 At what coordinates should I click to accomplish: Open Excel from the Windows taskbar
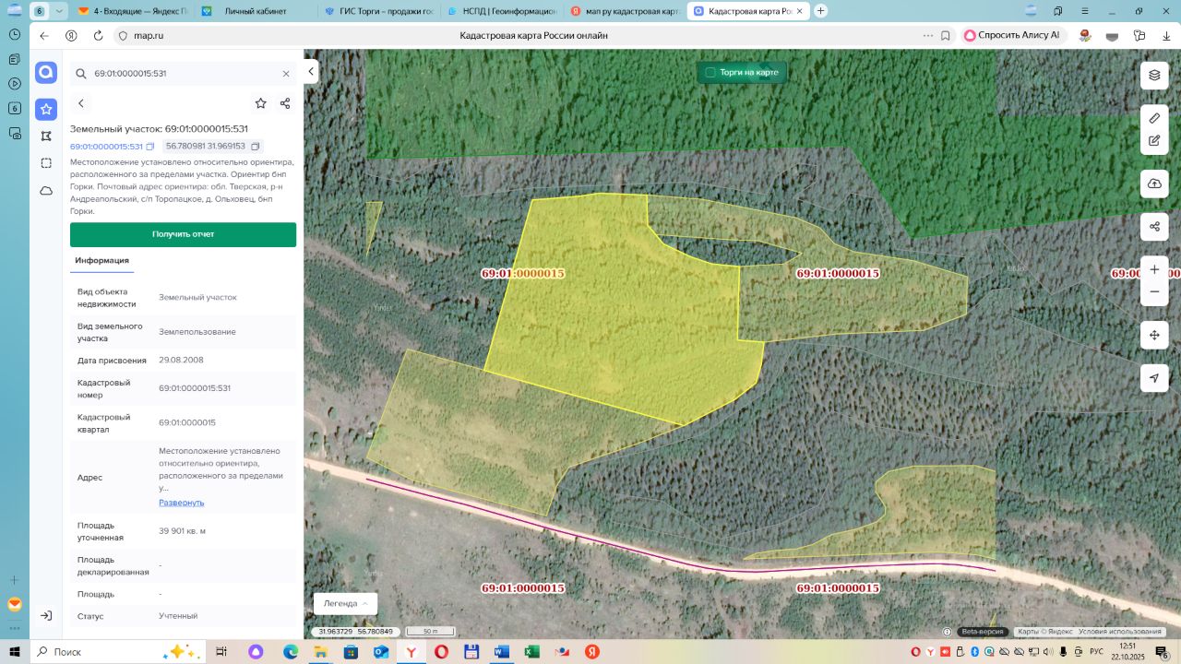(531, 652)
